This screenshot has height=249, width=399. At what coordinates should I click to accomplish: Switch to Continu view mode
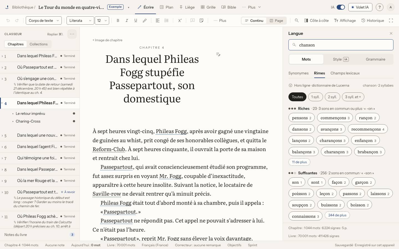[254, 20]
